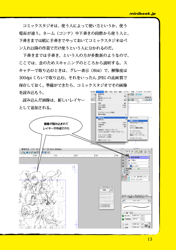Collapse the ガイド group in layer panel
Screen dimensions: 176x250
[x=123, y=173]
